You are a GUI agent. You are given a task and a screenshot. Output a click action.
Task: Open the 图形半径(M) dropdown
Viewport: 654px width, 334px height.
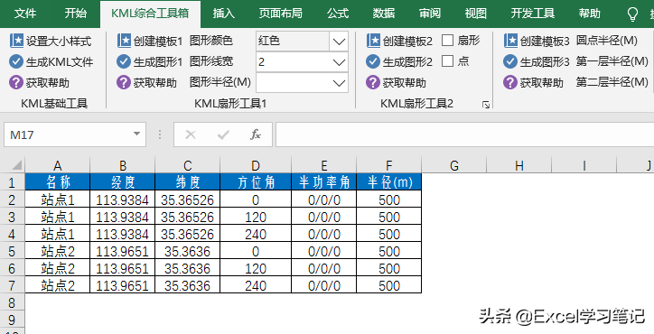pos(339,82)
